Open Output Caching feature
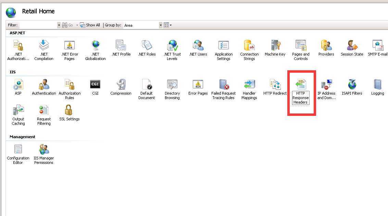388x216 pixels. 18,115
